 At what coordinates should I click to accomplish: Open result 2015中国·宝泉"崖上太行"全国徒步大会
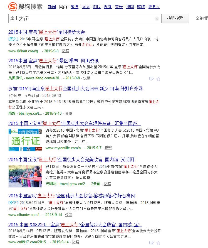click(47, 32)
